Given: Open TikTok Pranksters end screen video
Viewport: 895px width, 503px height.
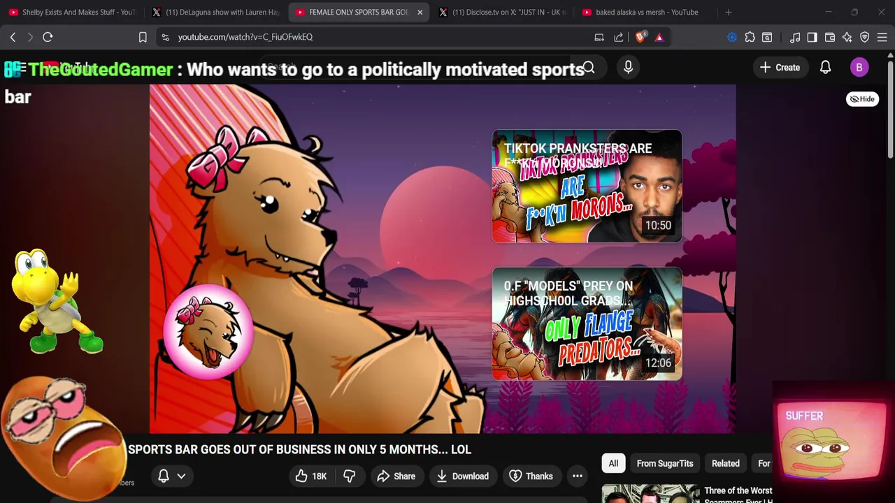Looking at the screenshot, I should [x=587, y=187].
